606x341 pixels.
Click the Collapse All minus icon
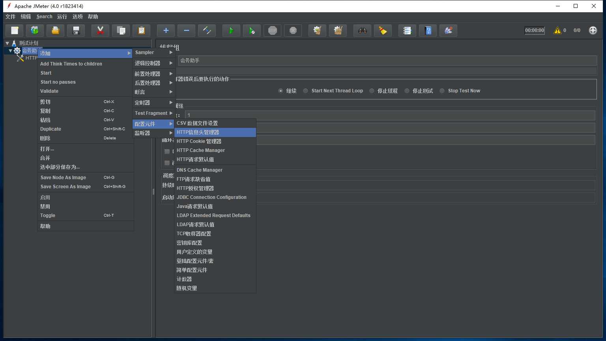[x=187, y=30]
